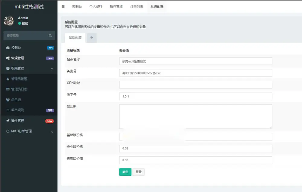Switch to the 插件管理 top tab
Viewport: 302px width, 192px height.
[116, 7]
